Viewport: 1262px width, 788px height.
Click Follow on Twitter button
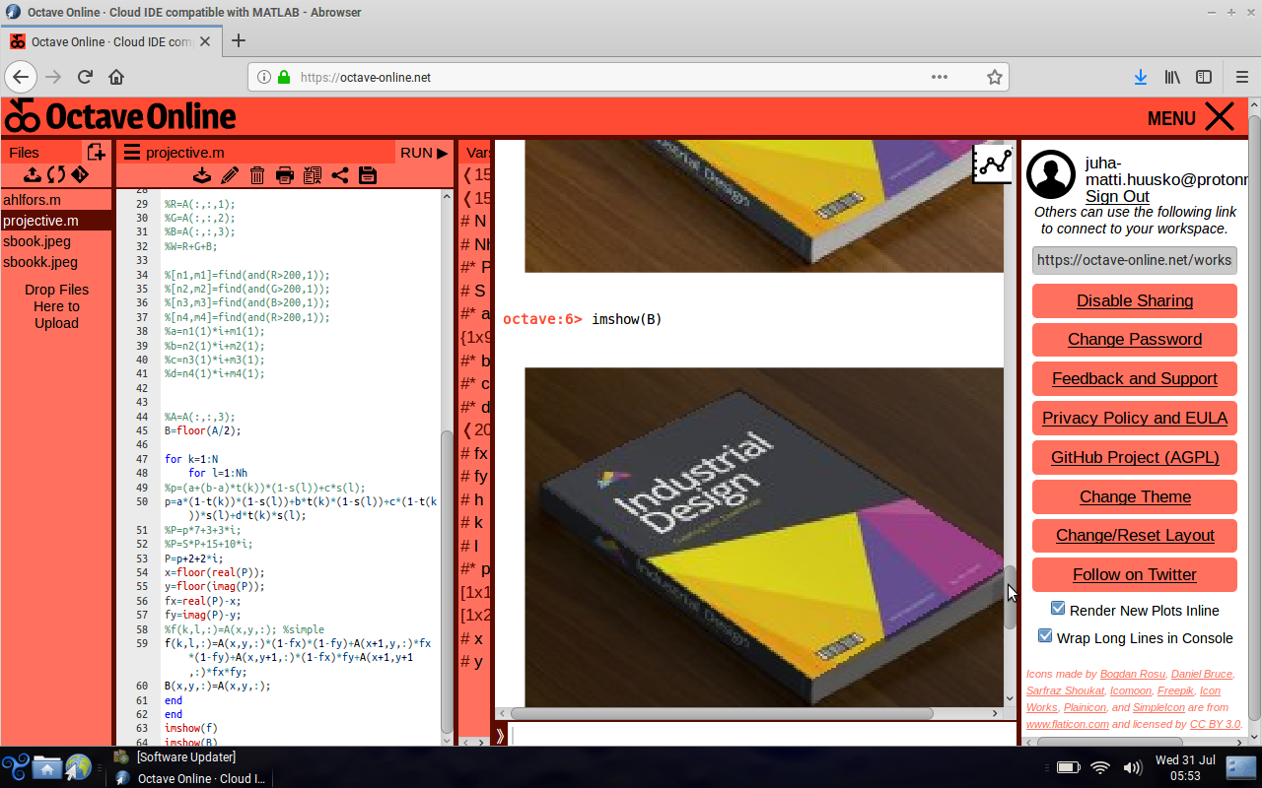click(x=1135, y=574)
